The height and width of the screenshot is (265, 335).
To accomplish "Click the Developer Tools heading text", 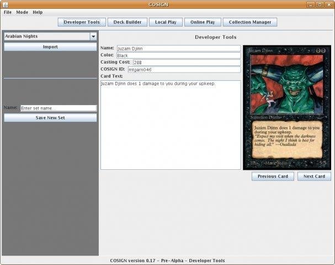I will pos(216,37).
